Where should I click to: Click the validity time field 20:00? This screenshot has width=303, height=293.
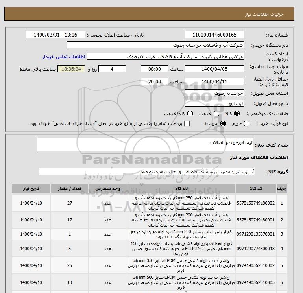tap(155, 81)
